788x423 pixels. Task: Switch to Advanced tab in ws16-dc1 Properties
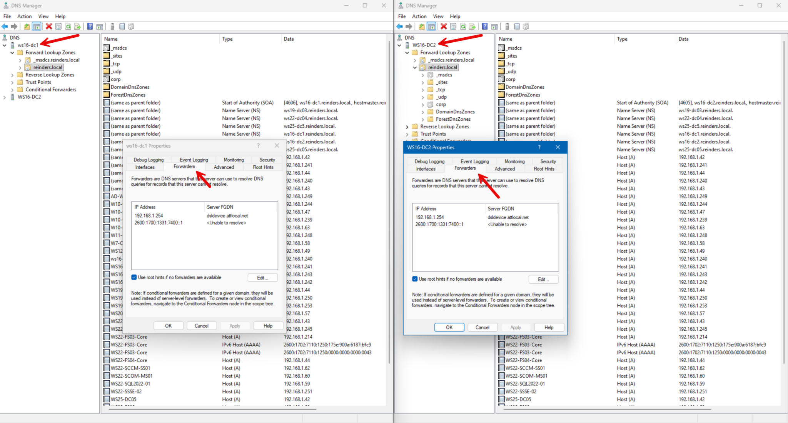[224, 167]
